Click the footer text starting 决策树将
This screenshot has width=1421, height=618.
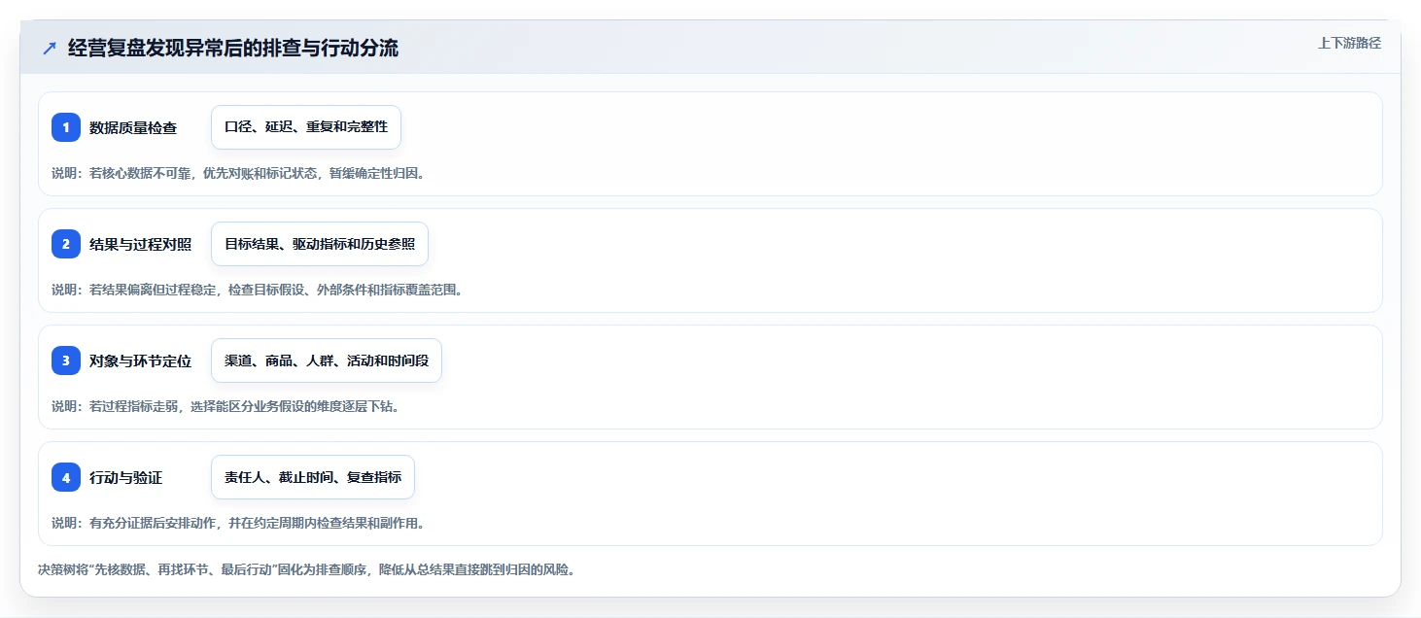tap(306, 569)
